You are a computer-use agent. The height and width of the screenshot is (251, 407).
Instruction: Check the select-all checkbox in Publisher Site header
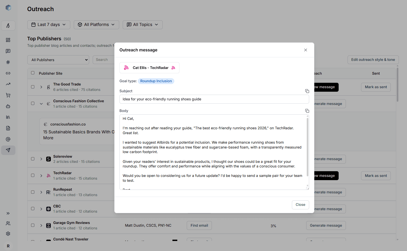click(33, 73)
